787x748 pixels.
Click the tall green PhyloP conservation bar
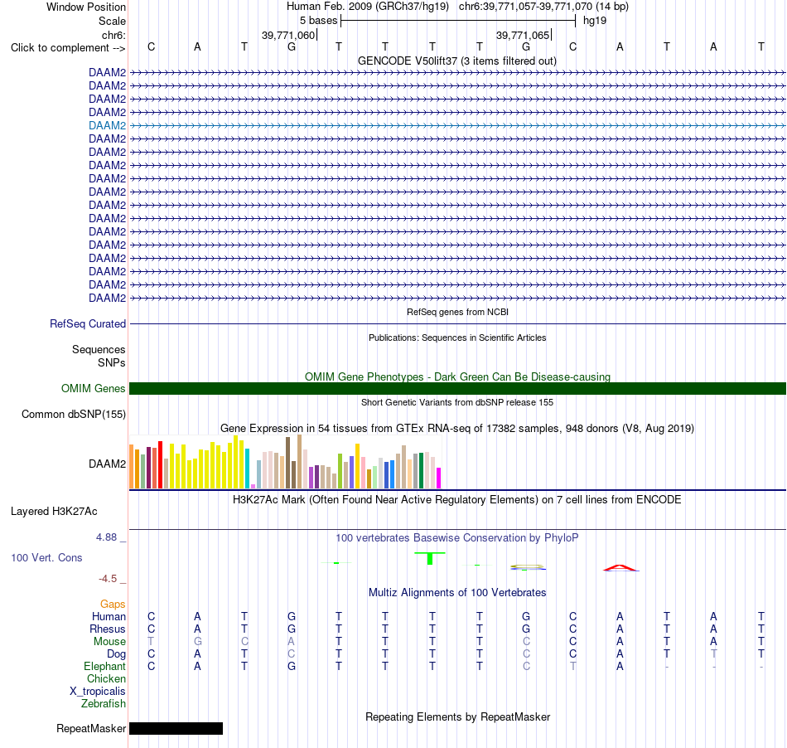430,558
